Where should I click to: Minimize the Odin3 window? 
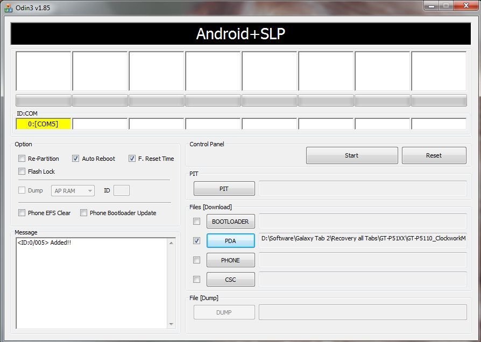(x=432, y=6)
